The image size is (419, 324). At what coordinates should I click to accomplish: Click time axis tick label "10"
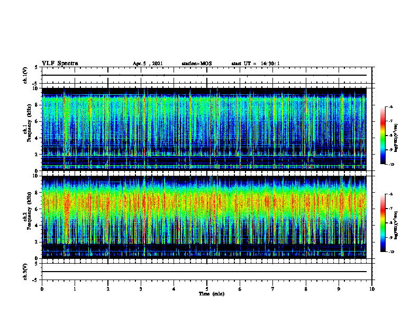372,289
